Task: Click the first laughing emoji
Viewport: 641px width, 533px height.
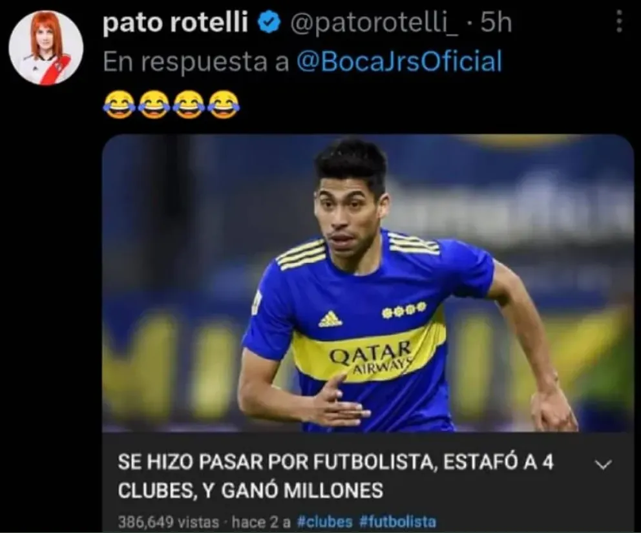Action: pos(119,105)
